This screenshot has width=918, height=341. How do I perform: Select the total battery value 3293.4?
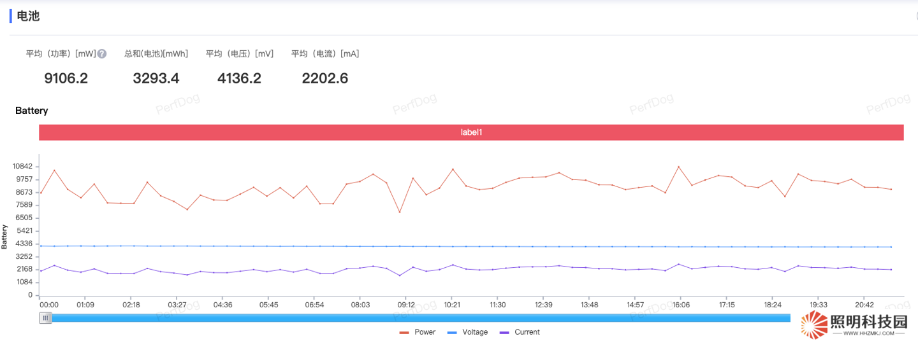(x=156, y=78)
